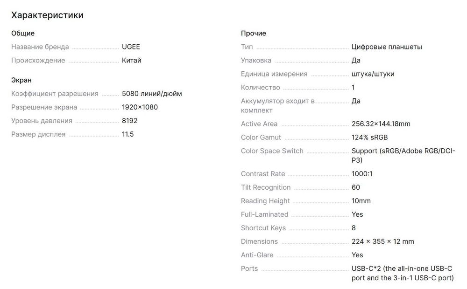Viewport: 467px width, 289px height.
Task: Click the UGEE brand name value
Action: [131, 47]
